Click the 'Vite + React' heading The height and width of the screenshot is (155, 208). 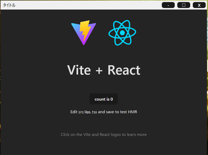click(x=104, y=70)
